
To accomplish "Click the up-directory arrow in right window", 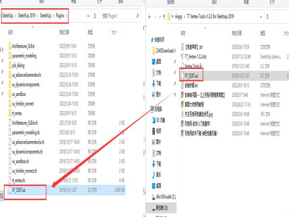I will [164, 17].
